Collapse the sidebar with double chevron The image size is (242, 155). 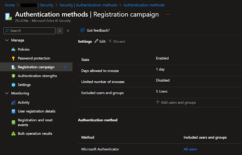(68, 31)
